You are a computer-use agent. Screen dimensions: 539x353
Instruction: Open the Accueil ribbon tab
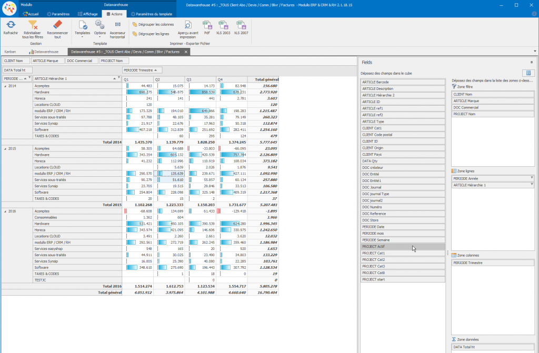point(31,14)
